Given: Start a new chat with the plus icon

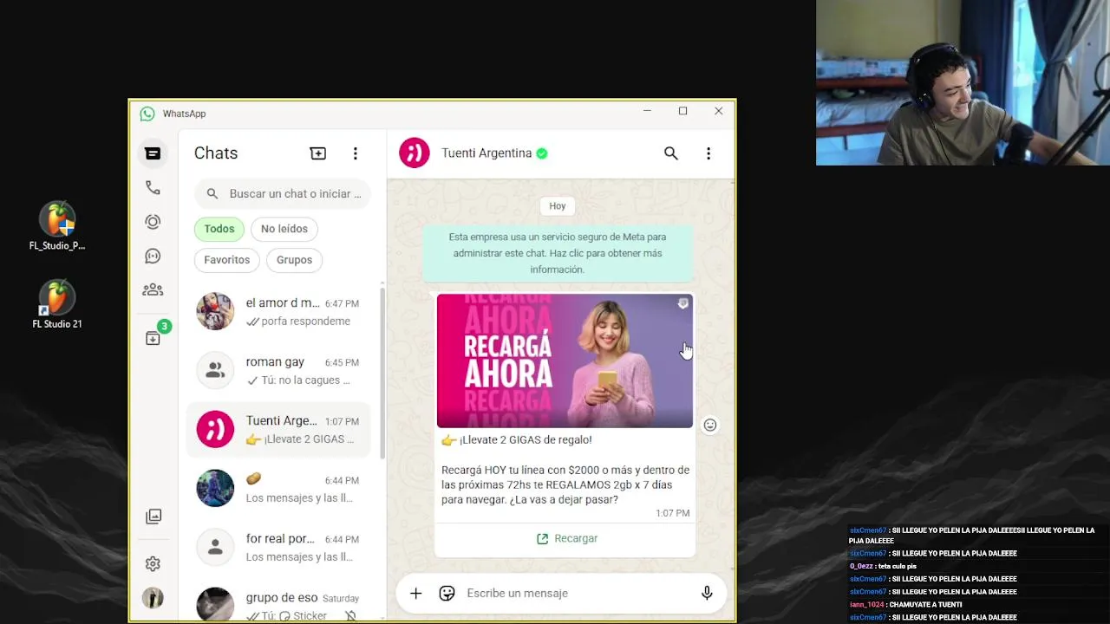Looking at the screenshot, I should pos(318,153).
